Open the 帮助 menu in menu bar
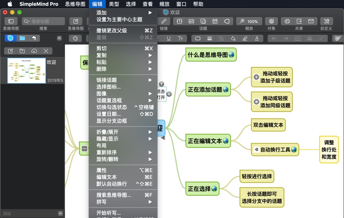The height and width of the screenshot is (218, 344). (198, 4)
